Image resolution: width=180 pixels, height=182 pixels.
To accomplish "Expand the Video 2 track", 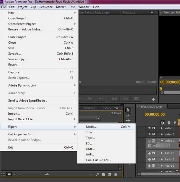I will pyautogui.click(x=162, y=134).
